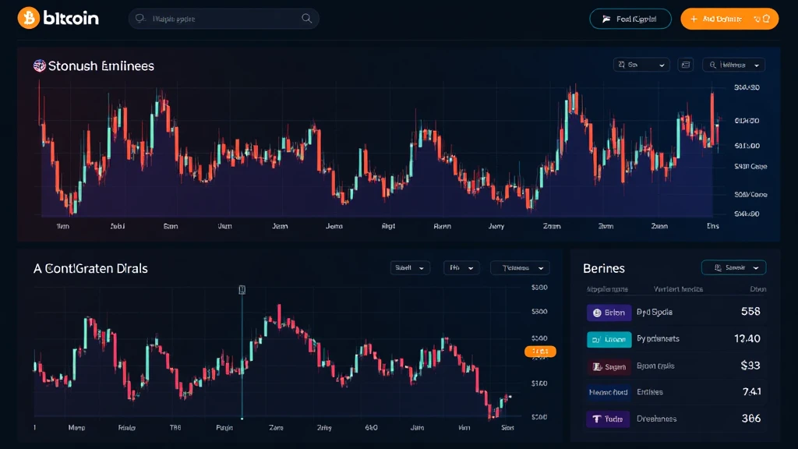Expand the search-style dropdown above top chart

[733, 65]
